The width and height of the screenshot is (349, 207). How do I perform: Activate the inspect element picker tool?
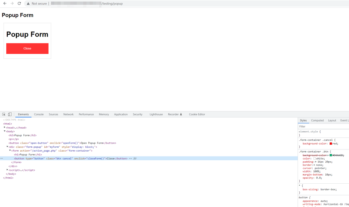(x=4, y=114)
